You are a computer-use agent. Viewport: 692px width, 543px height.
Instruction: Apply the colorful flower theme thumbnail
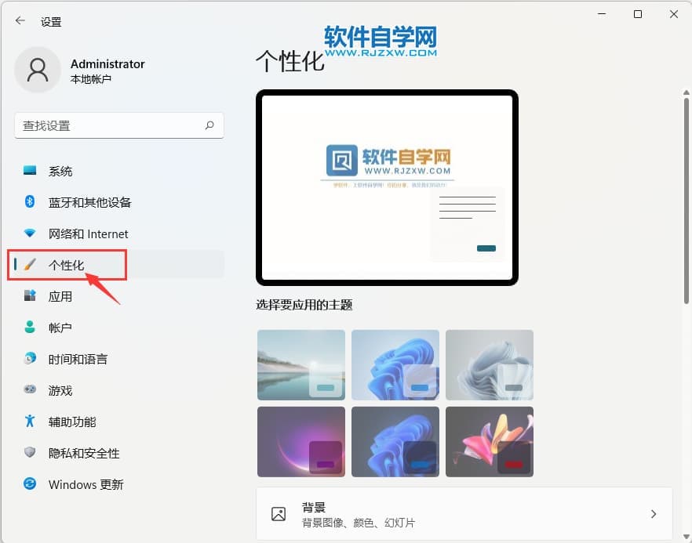[490, 442]
